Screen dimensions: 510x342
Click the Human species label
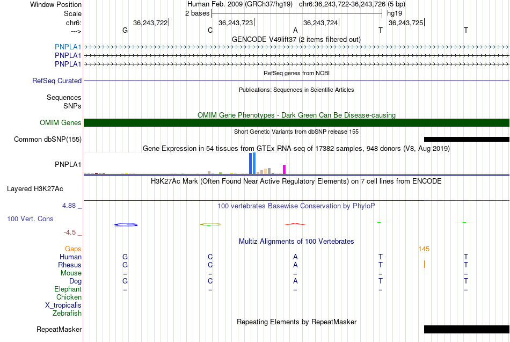coord(70,257)
